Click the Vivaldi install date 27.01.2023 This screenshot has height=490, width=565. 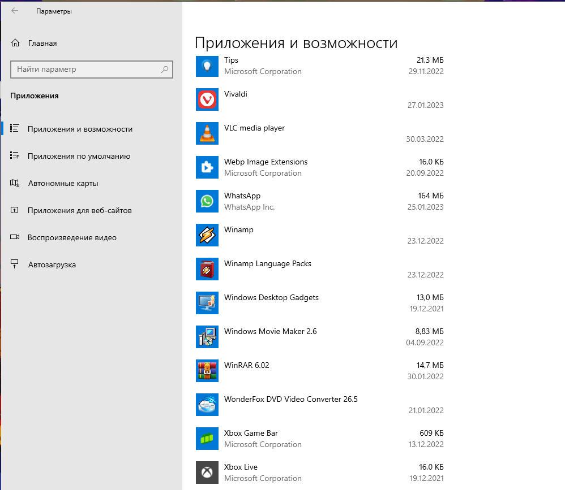[426, 106]
